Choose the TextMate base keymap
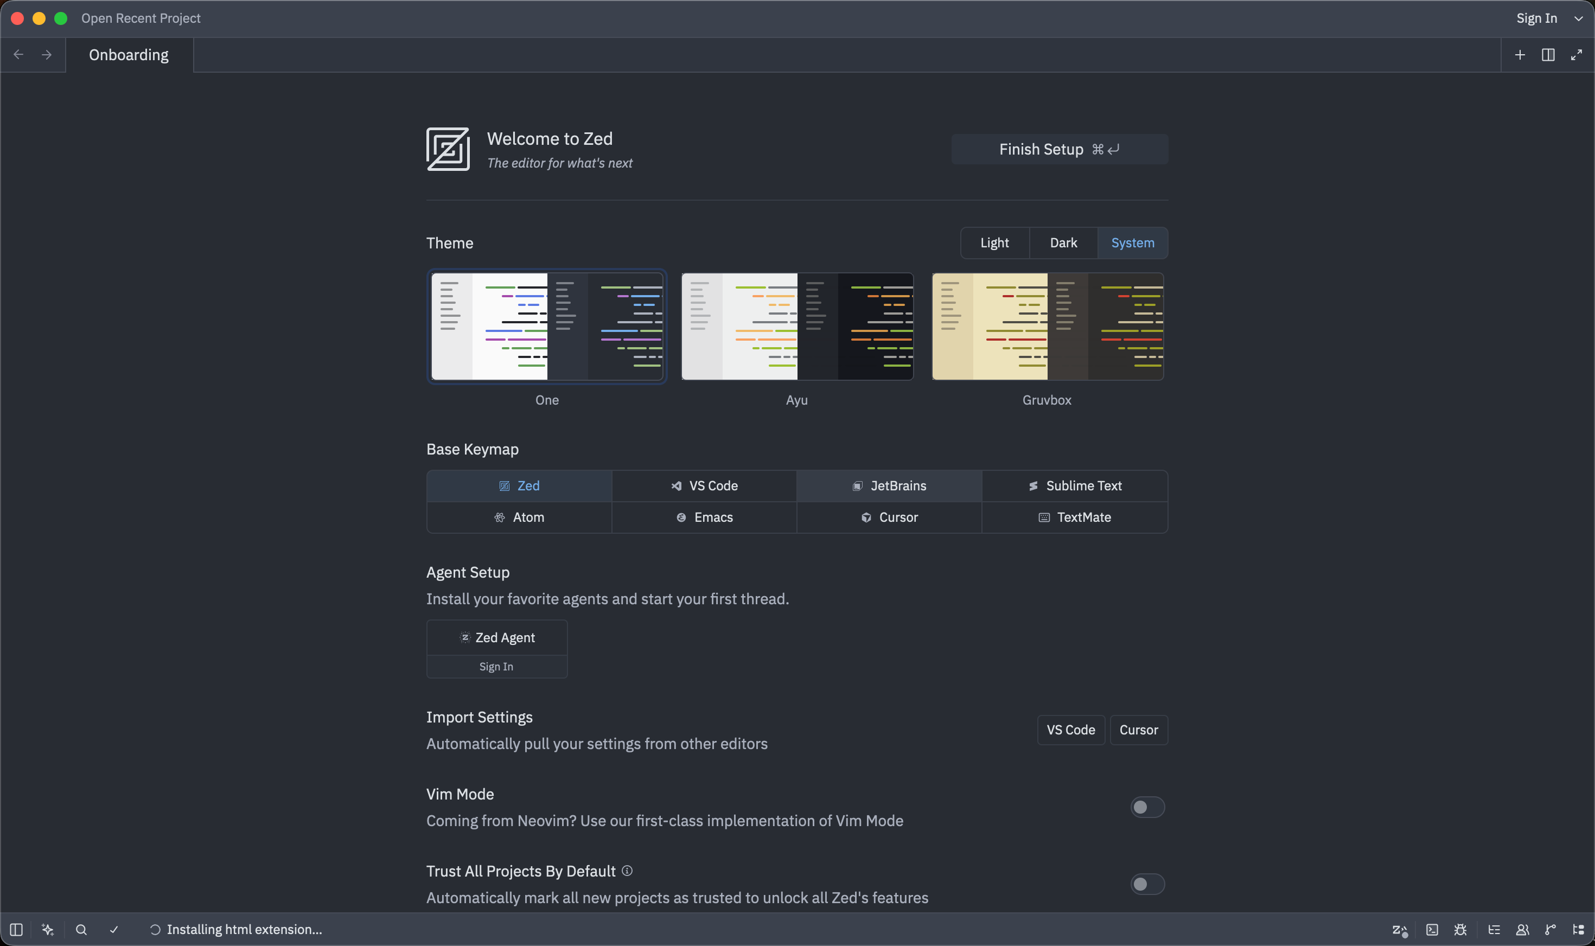1595x946 pixels. click(1075, 517)
